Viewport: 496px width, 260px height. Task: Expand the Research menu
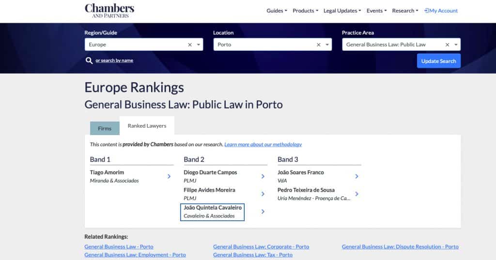405,11
